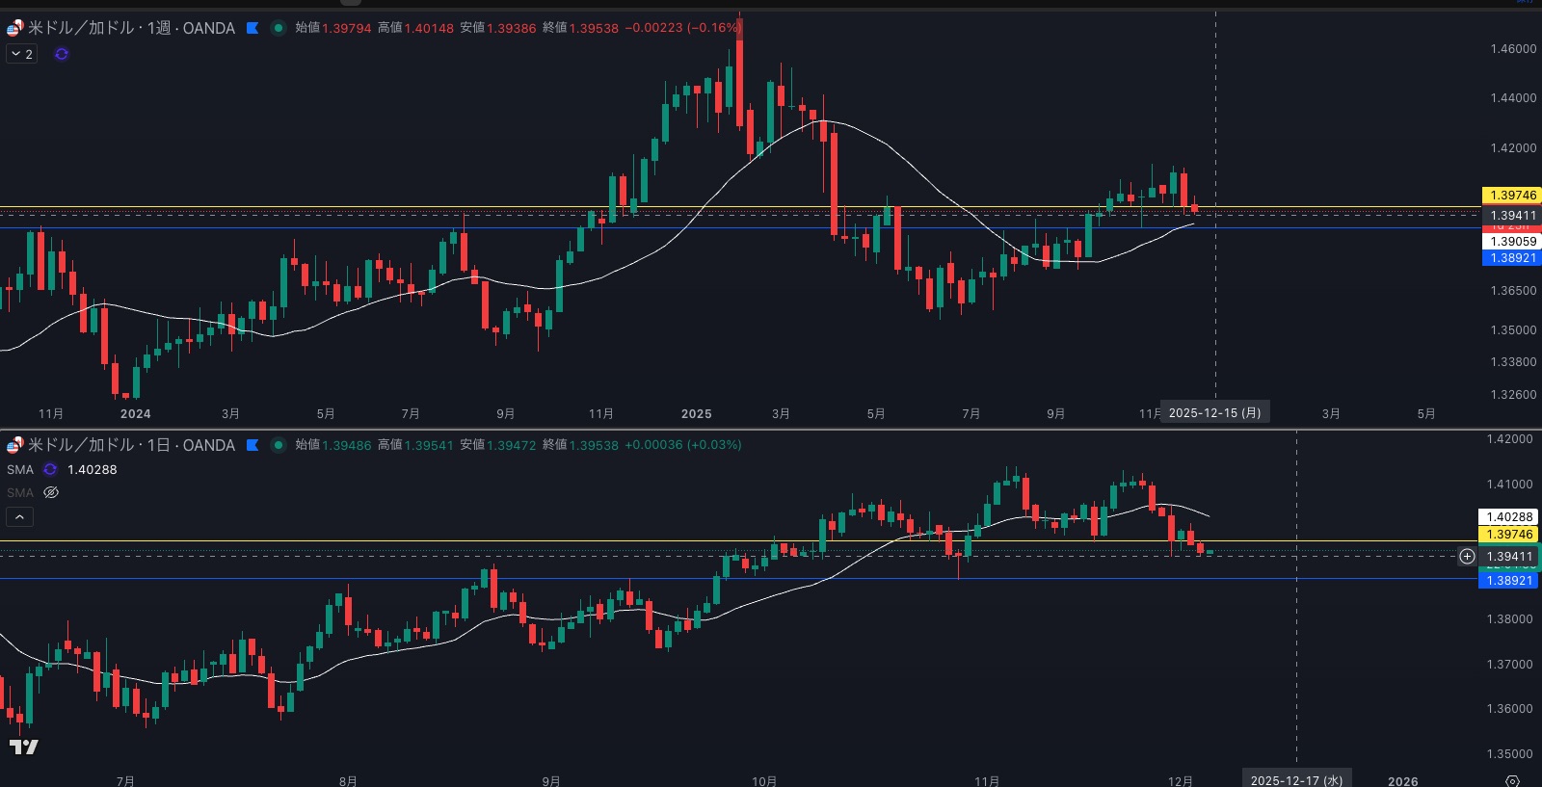
Task: Click the TradingView logo in the bottom-left
Action: point(24,747)
